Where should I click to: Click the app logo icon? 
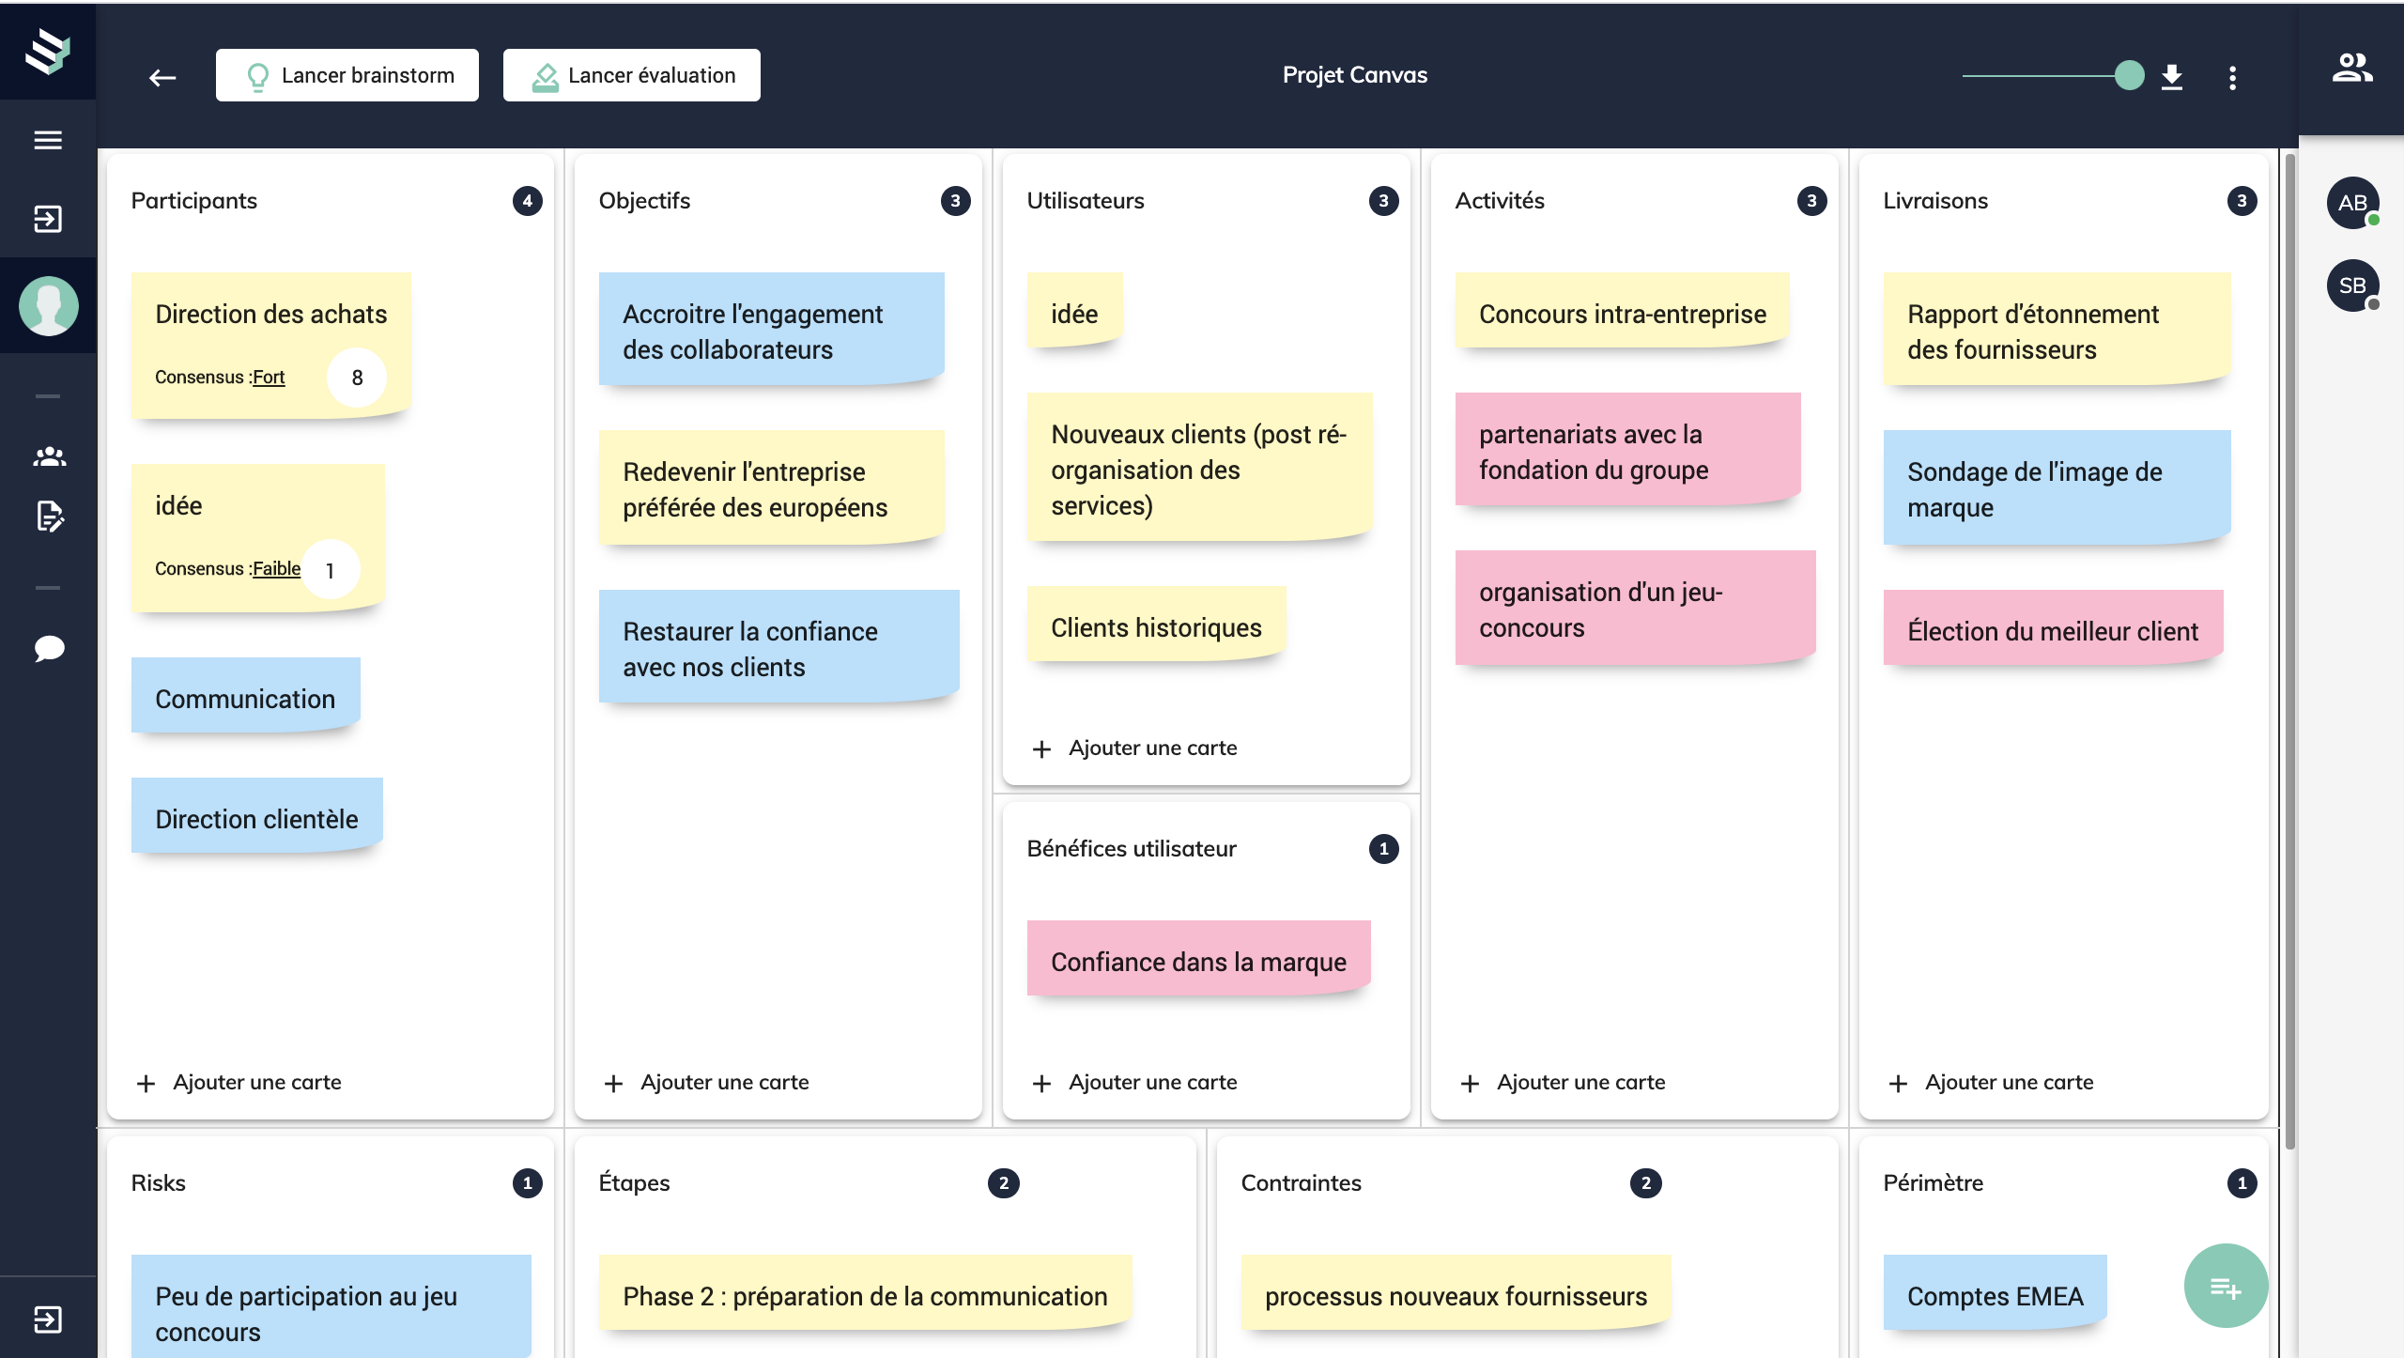pos(47,51)
